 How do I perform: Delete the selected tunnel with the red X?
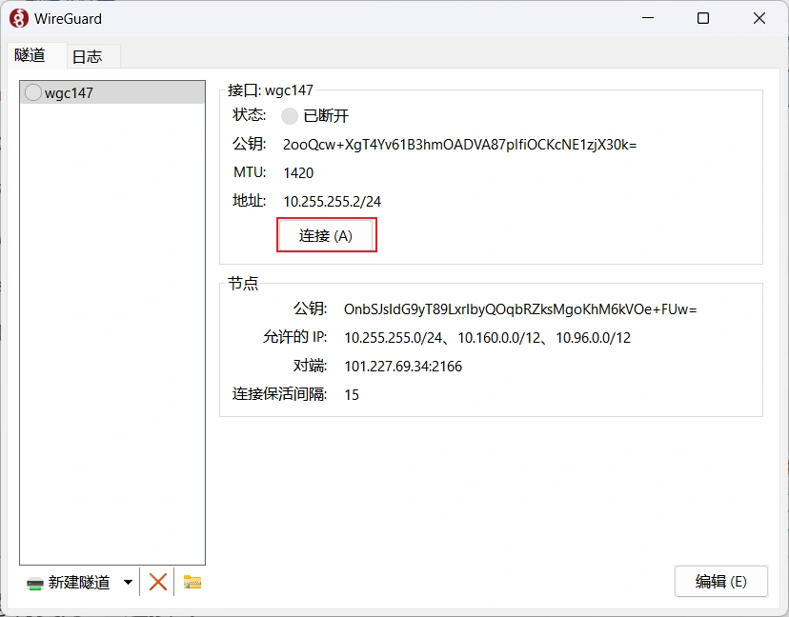point(157,583)
